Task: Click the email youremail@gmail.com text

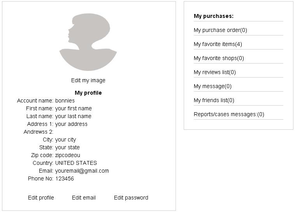Action: [x=82, y=171]
